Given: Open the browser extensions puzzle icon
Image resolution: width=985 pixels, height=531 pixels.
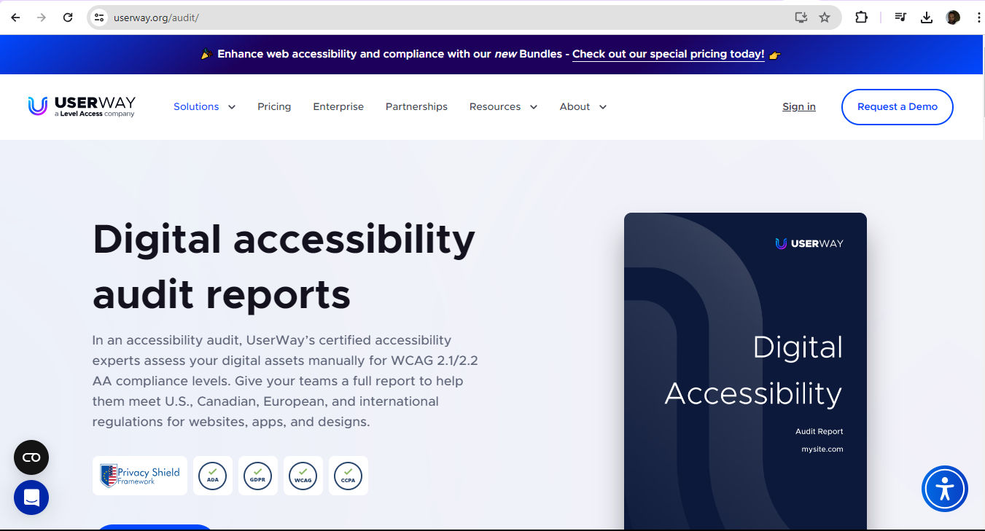Looking at the screenshot, I should [x=861, y=17].
